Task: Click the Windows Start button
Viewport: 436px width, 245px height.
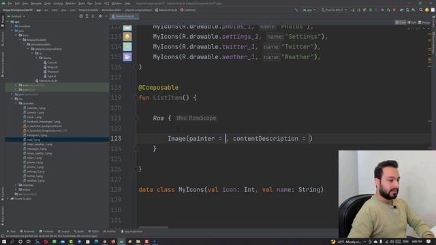Action: coord(4,242)
